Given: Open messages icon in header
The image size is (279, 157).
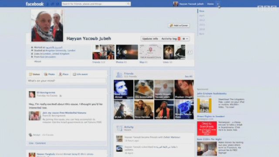Looking at the screenshot, I should [x=52, y=4].
